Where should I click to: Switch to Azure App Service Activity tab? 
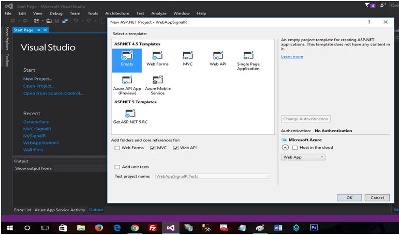(60, 210)
